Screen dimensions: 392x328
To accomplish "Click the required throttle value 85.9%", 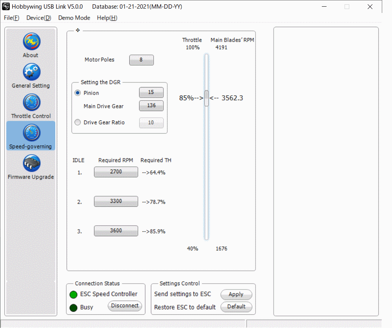I will point(158,231).
